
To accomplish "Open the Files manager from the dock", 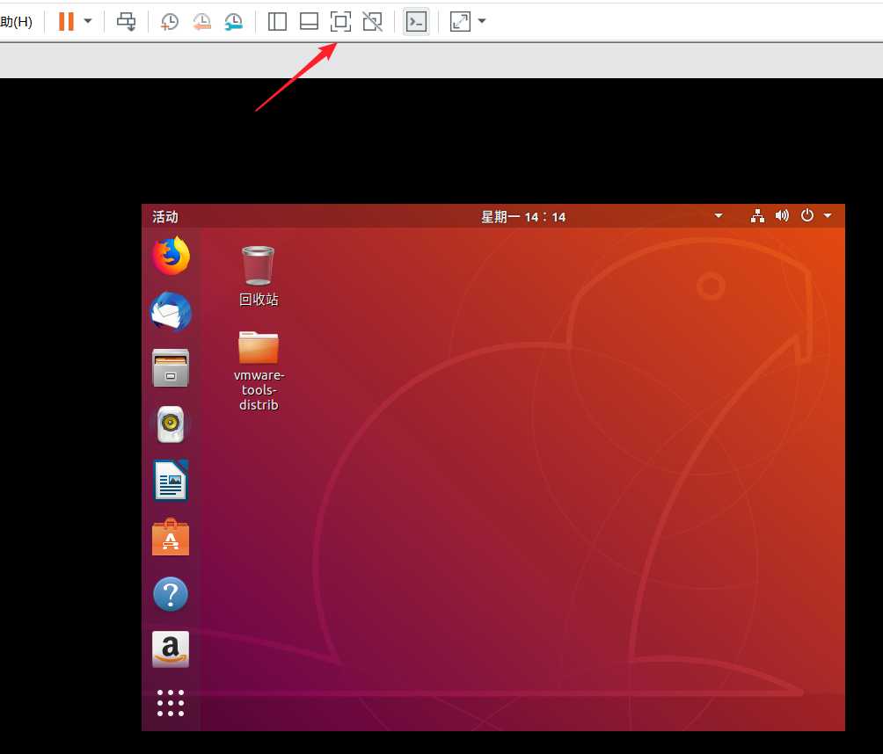I will [171, 368].
